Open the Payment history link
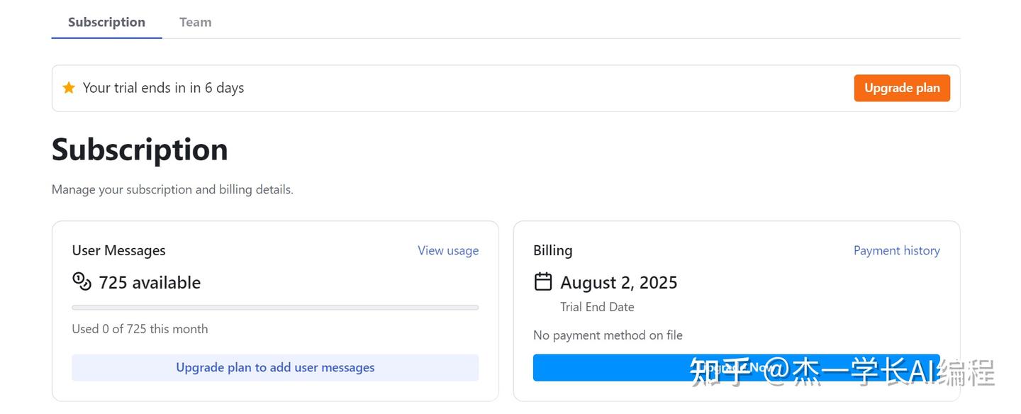Image resolution: width=1021 pixels, height=414 pixels. coord(896,250)
